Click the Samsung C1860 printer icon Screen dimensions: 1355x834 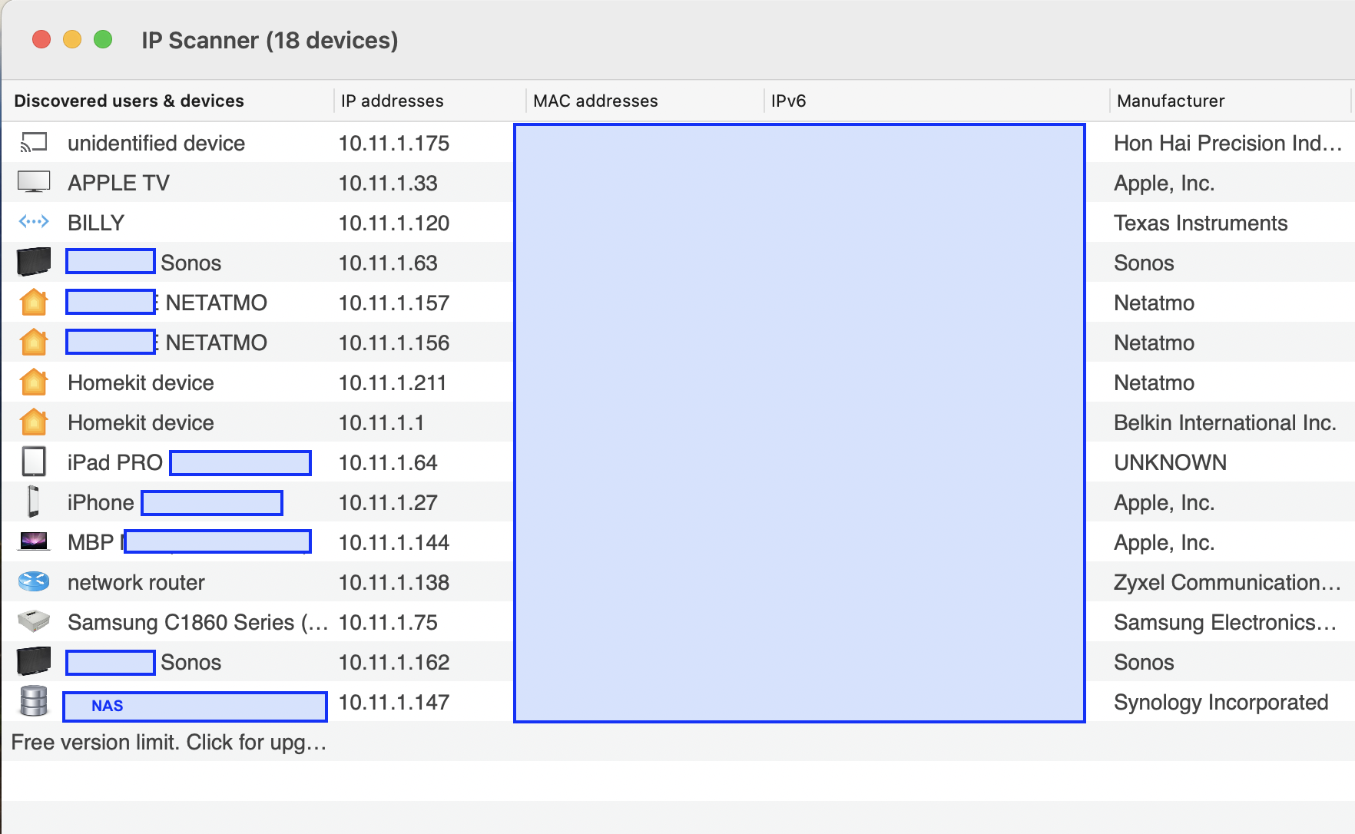tap(34, 621)
